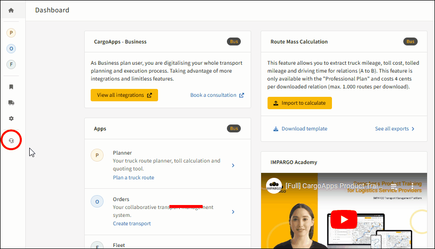Viewport: 435px width, 249px height.
Task: Open See all exports link
Action: (395, 128)
